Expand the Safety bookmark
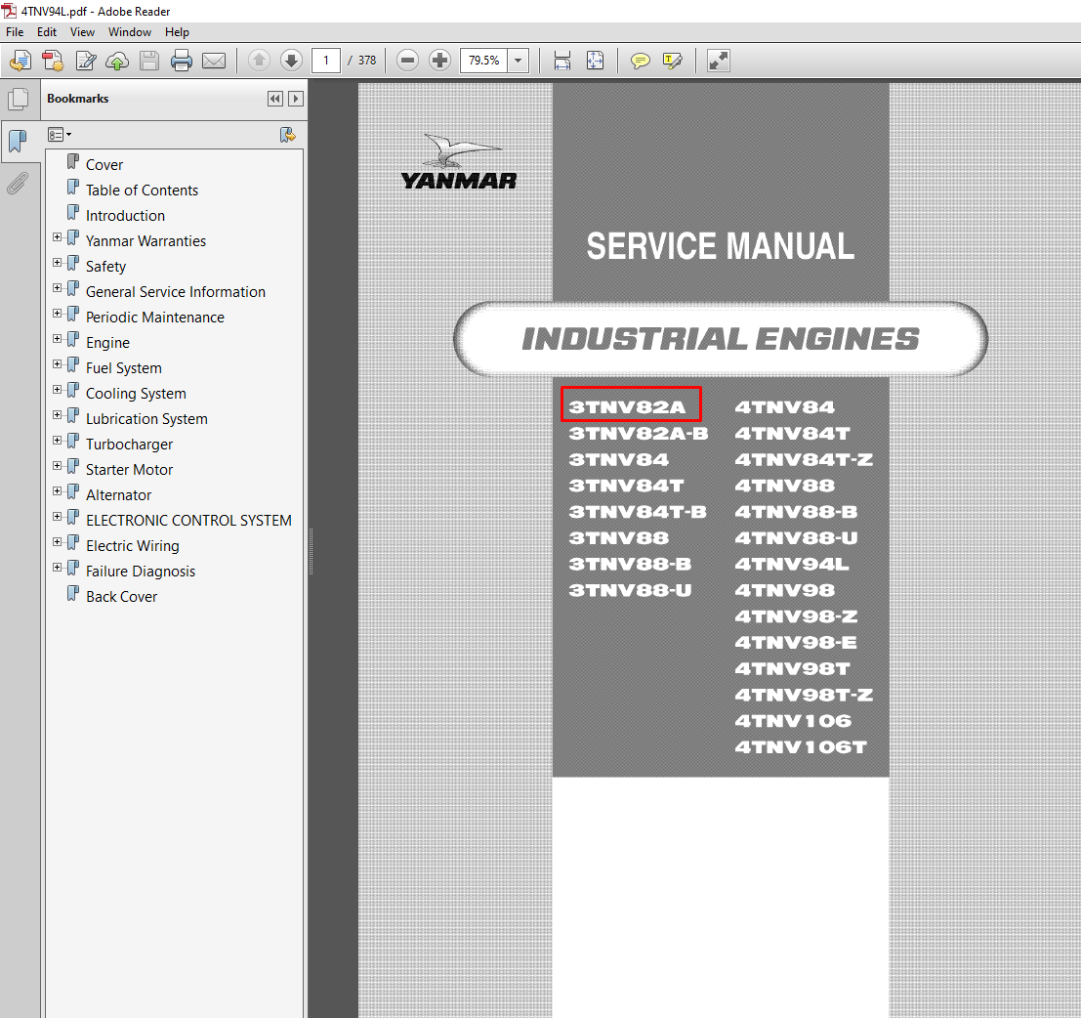 [x=58, y=263]
